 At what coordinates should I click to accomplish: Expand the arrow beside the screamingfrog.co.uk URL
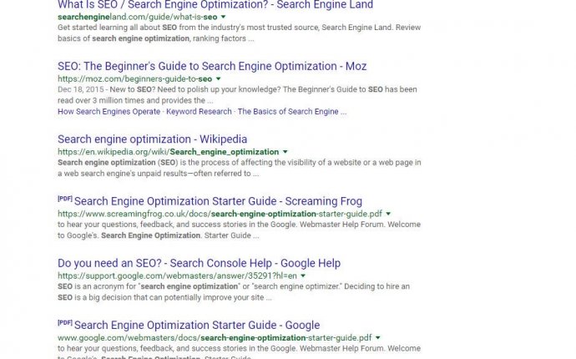click(x=388, y=214)
